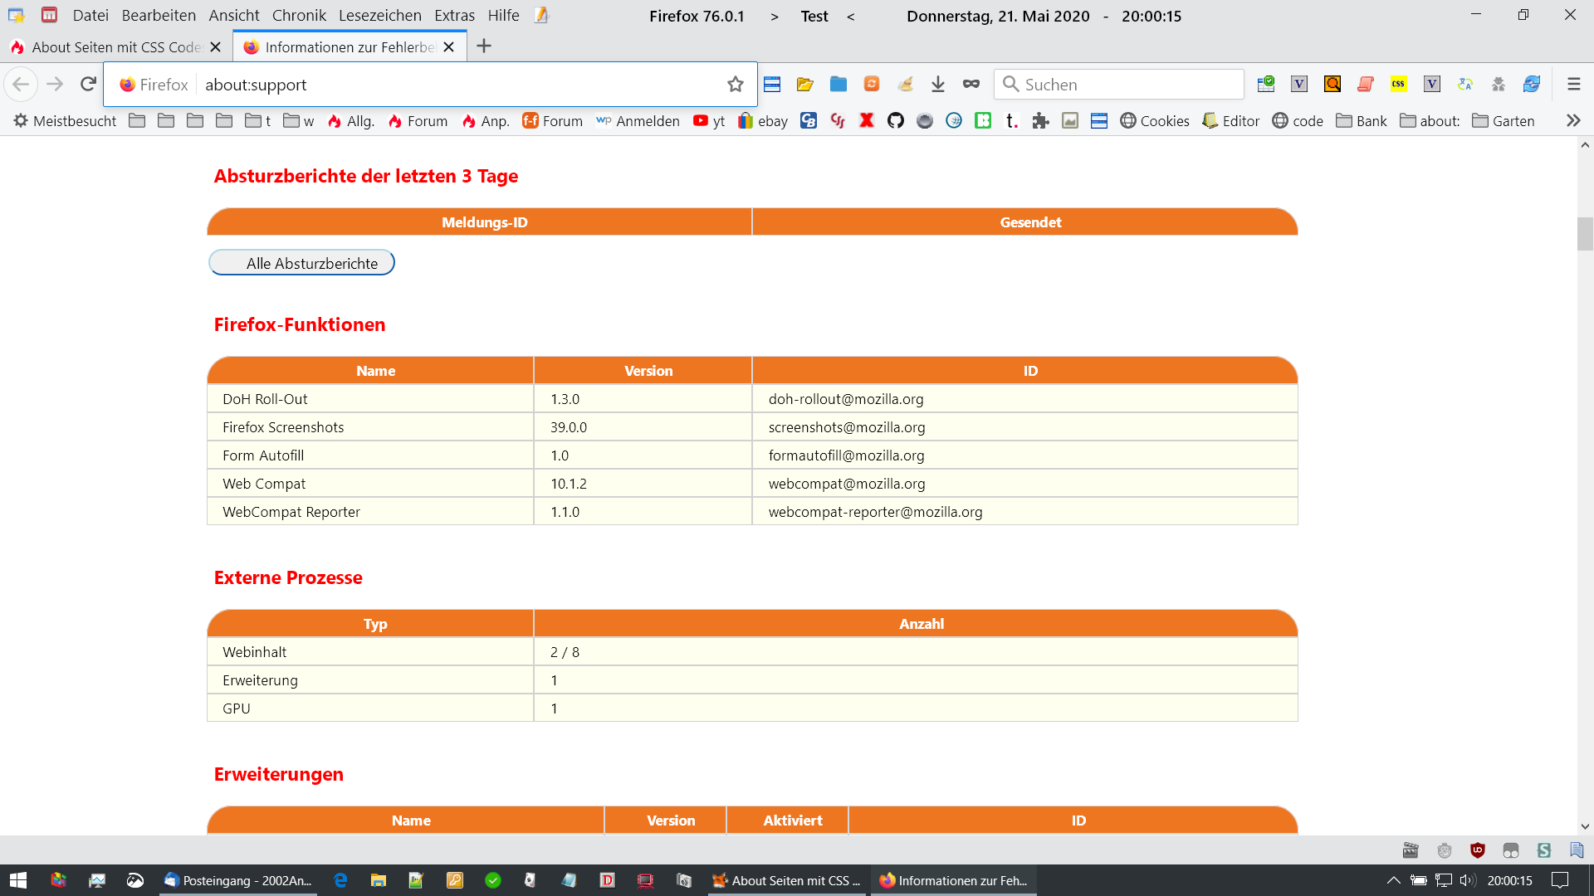Screen dimensions: 1594x896
Task: Click the Windows Start button
Action: click(18, 880)
